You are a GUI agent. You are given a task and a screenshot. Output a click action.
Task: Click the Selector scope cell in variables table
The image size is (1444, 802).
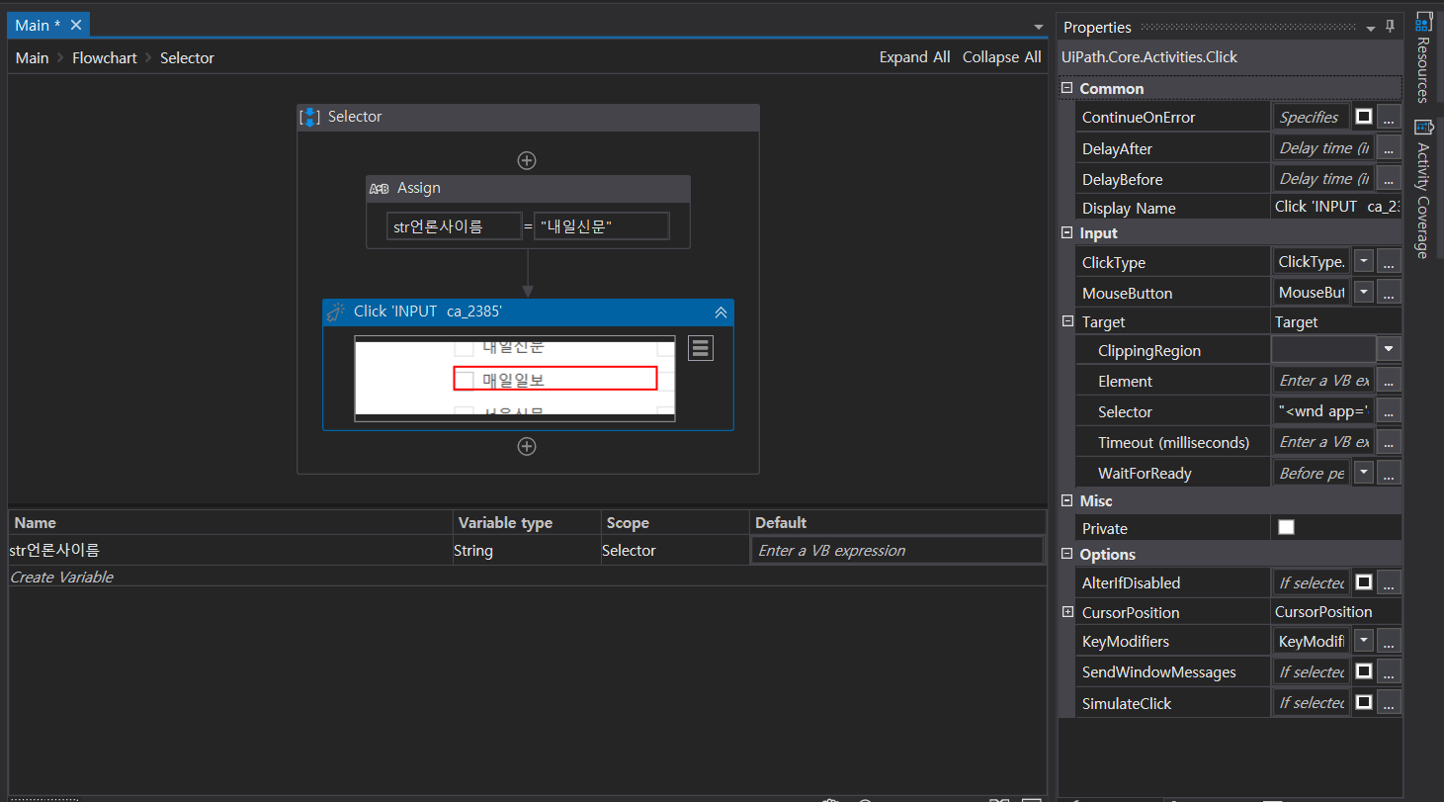(674, 550)
